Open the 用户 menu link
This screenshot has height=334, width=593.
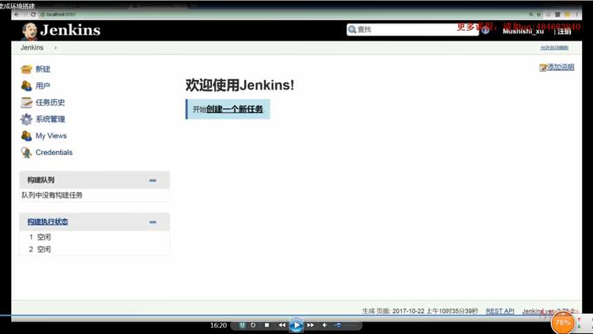pyautogui.click(x=43, y=86)
